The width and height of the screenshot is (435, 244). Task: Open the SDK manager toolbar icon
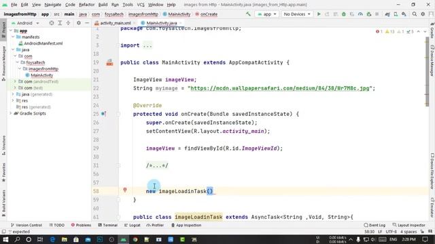coord(404,14)
